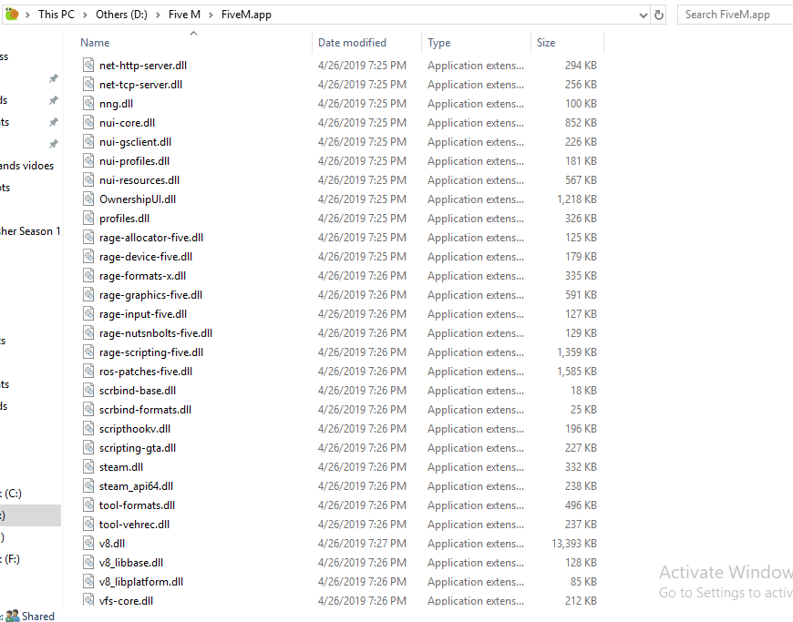Click the rage-input-five.dll file icon
Viewport: 793px width, 622px height.
[88, 314]
